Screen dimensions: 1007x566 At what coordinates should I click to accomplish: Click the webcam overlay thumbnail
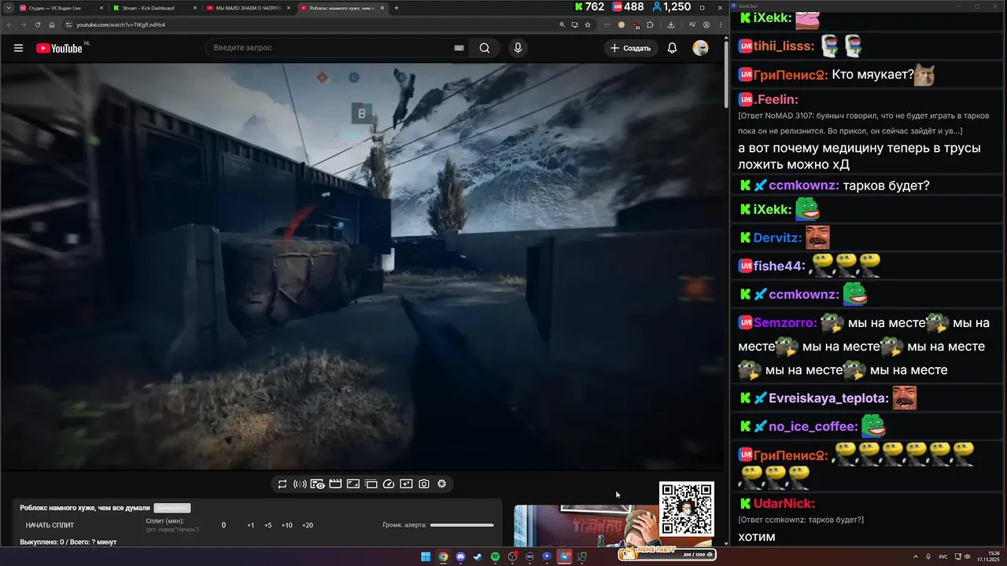point(586,525)
